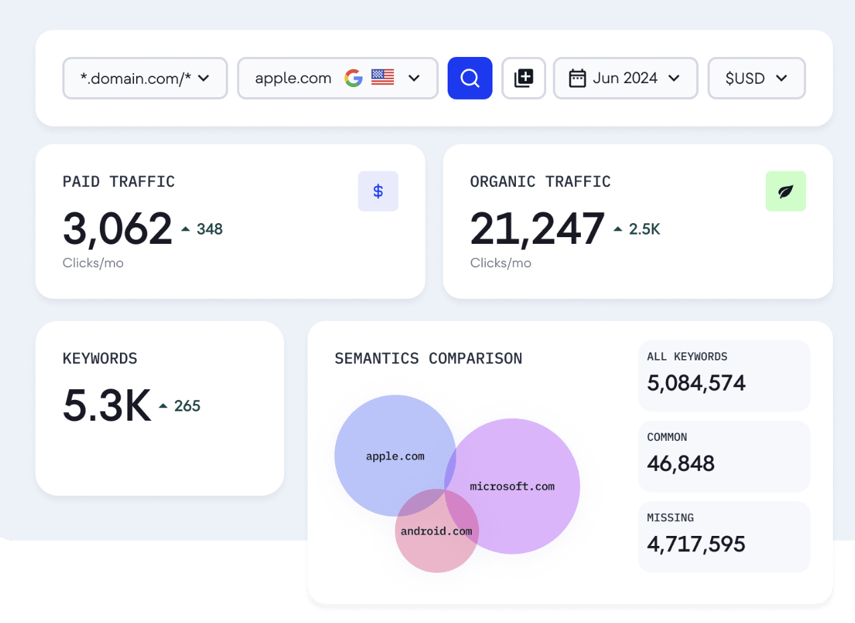Click the 21,247 organic traffic value
The height and width of the screenshot is (623, 855).
point(537,228)
